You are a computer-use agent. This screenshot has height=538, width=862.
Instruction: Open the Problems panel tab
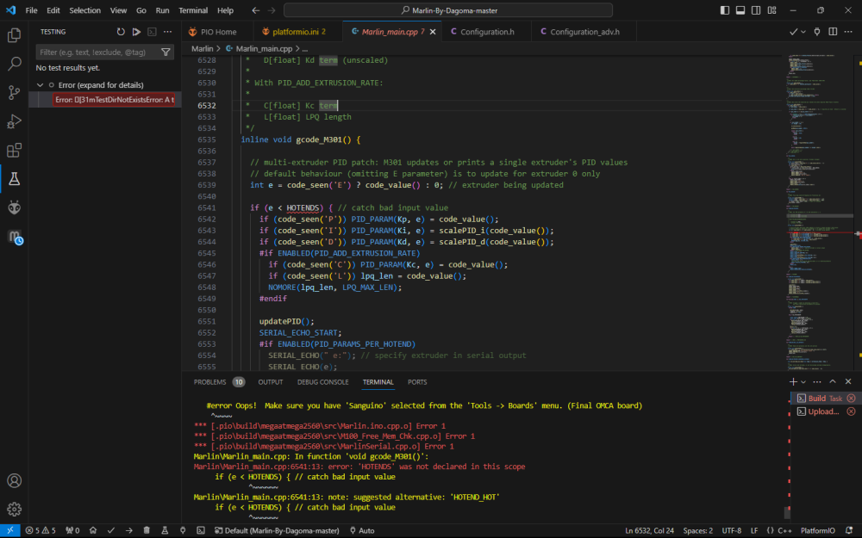209,382
